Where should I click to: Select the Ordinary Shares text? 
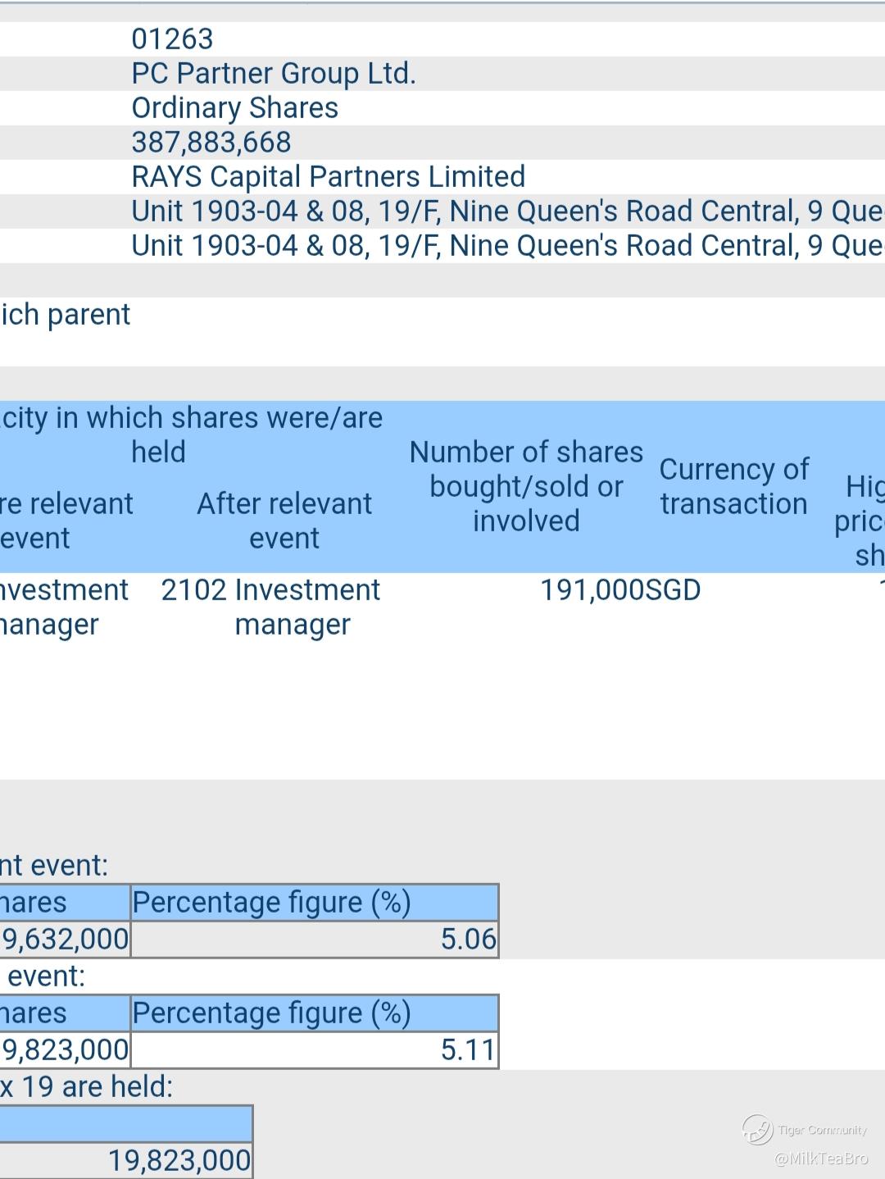click(x=235, y=107)
